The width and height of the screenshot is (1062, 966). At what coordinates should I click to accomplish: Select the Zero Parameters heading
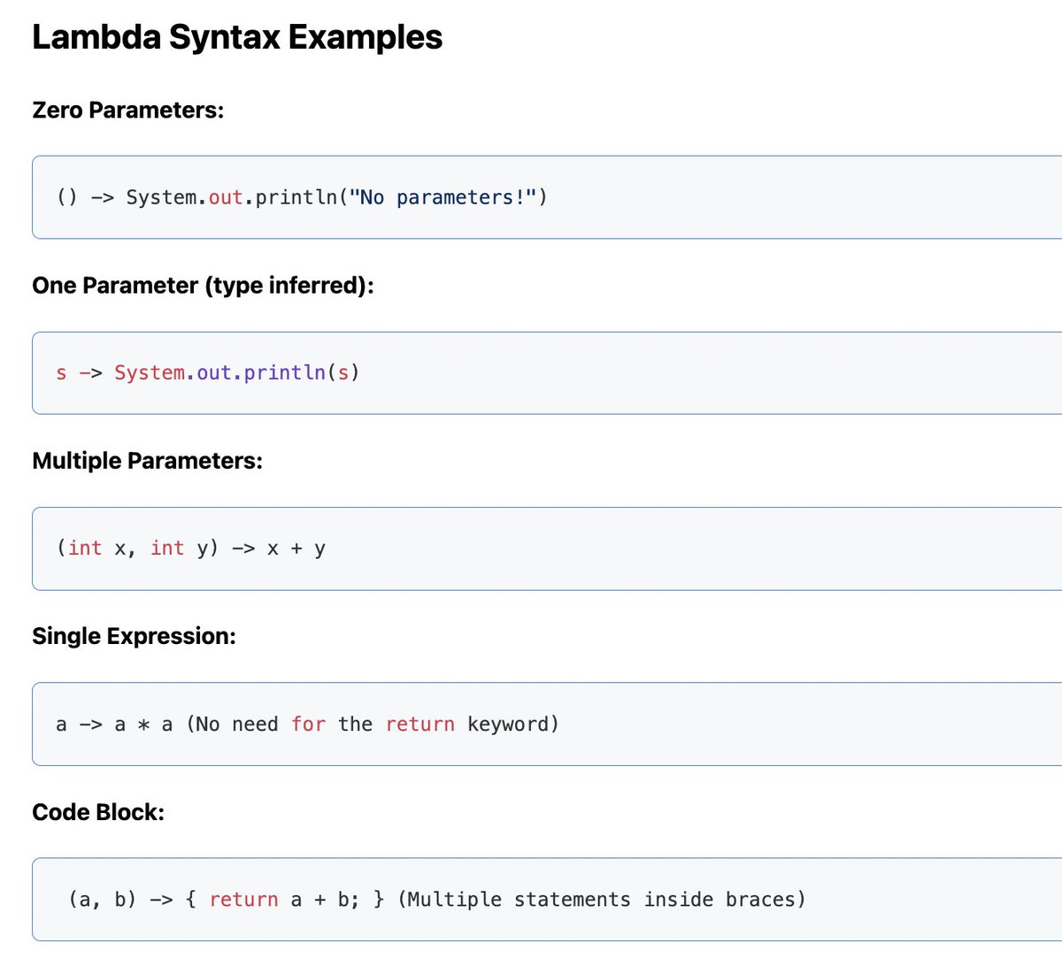(128, 110)
